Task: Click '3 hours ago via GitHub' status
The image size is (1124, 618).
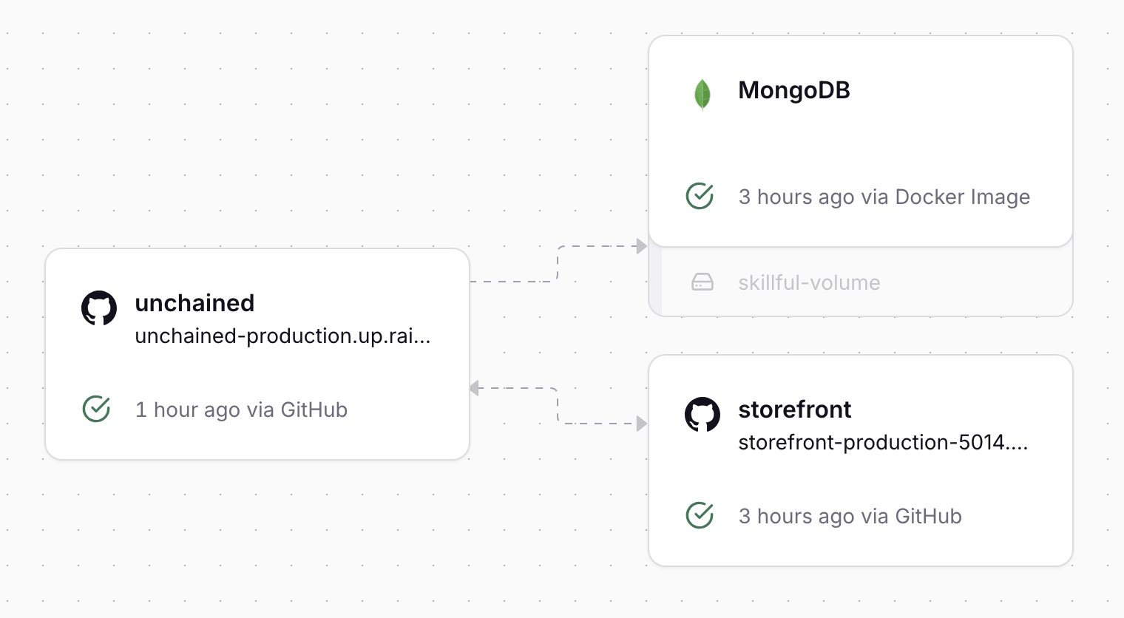Action: pyautogui.click(x=850, y=516)
